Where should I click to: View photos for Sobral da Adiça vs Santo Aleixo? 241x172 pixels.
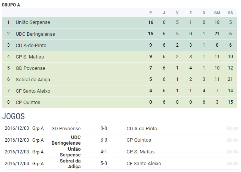[x=229, y=164]
